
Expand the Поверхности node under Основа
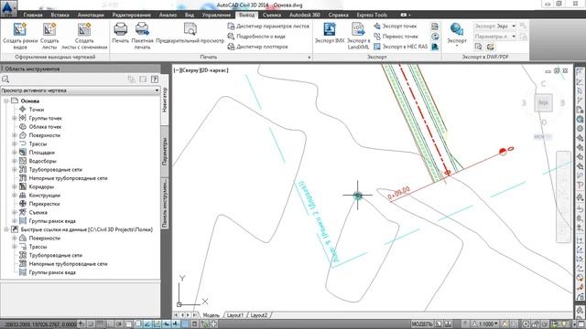pyautogui.click(x=15, y=135)
